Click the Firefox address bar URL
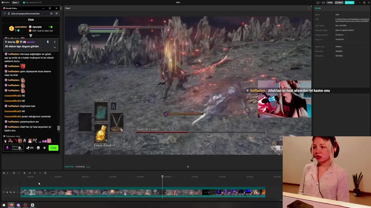This screenshot has height=208, width=371. tap(26, 14)
